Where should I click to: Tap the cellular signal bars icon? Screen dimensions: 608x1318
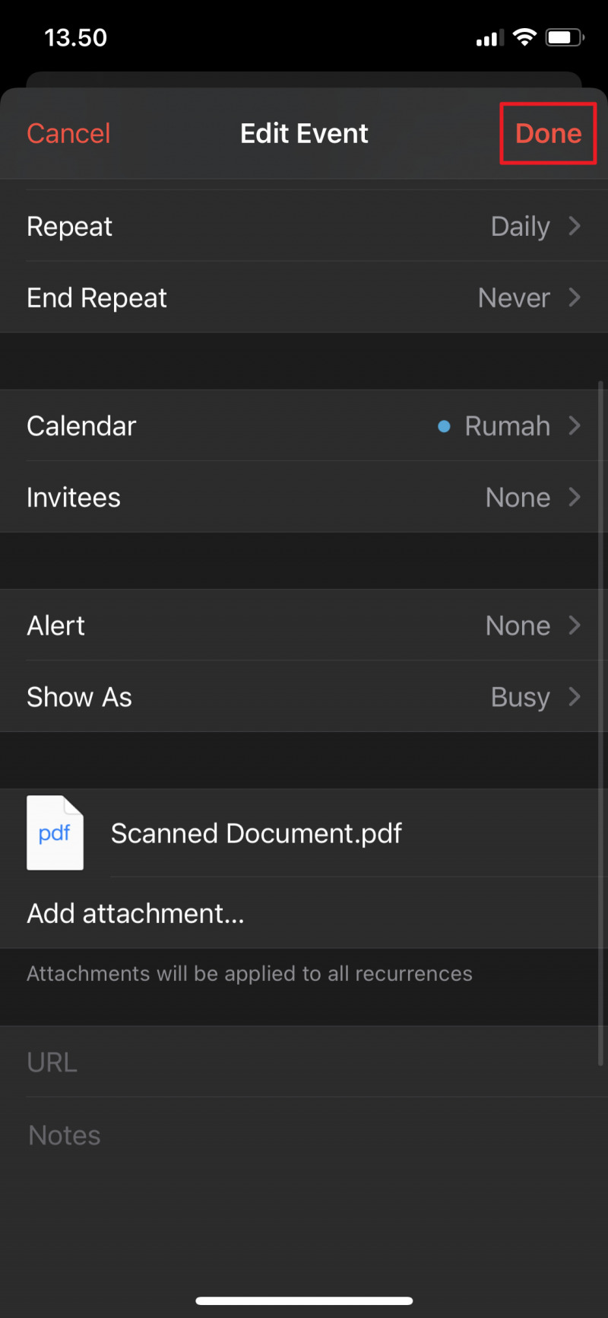[x=489, y=38]
